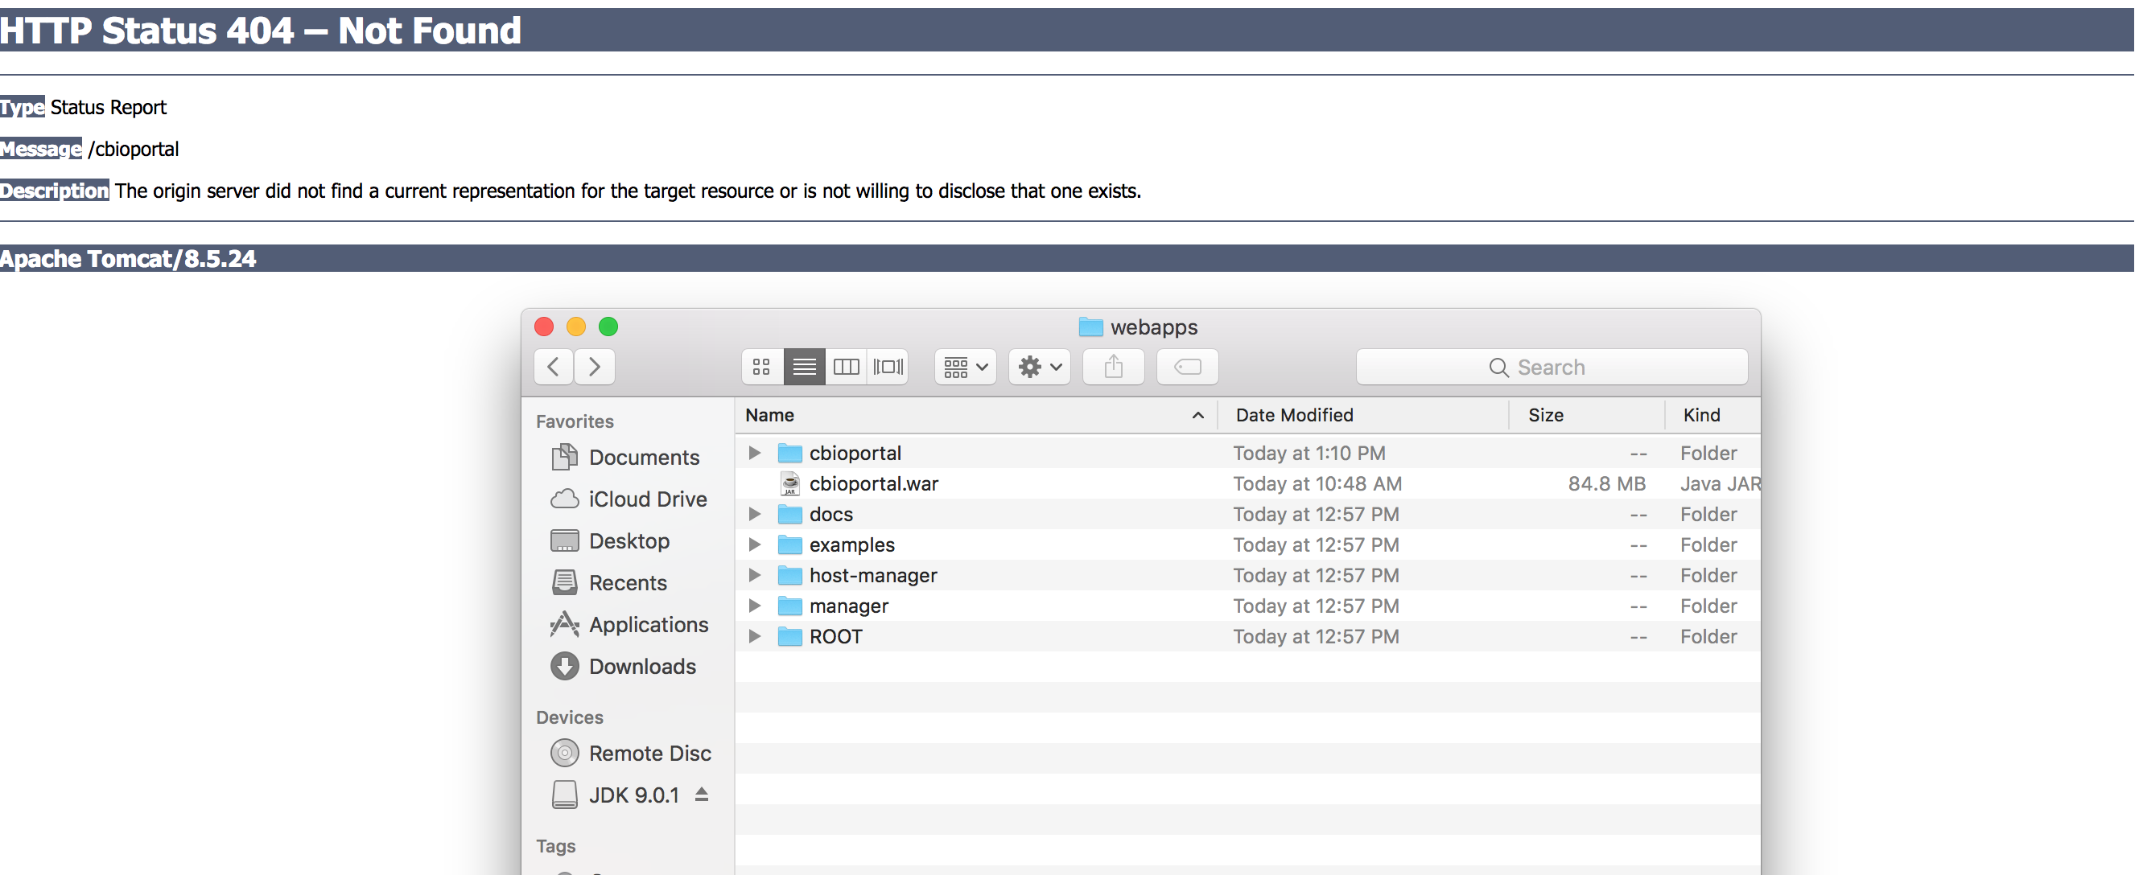The image size is (2139, 875).
Task: Select the cbioportal.war file
Action: pyautogui.click(x=873, y=484)
